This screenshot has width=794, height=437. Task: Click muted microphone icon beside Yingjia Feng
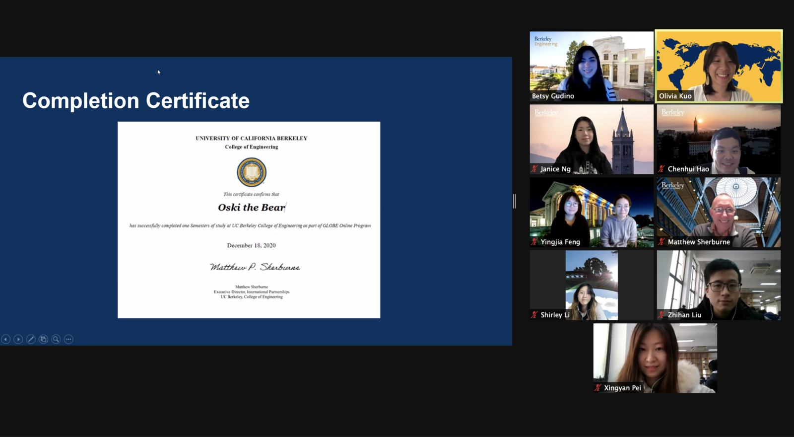[534, 242]
